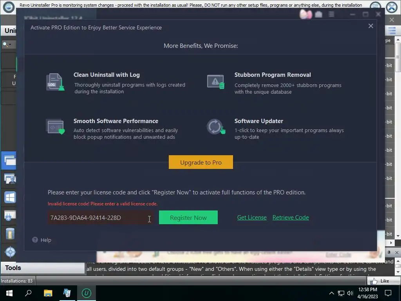The height and width of the screenshot is (301, 401).
Task: Open the hamburger menu in IObit title bar
Action: click(x=331, y=15)
